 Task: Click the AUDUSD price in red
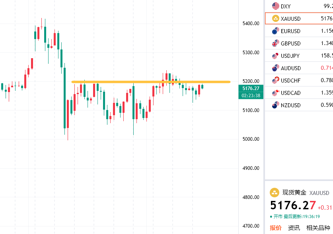[327, 68]
